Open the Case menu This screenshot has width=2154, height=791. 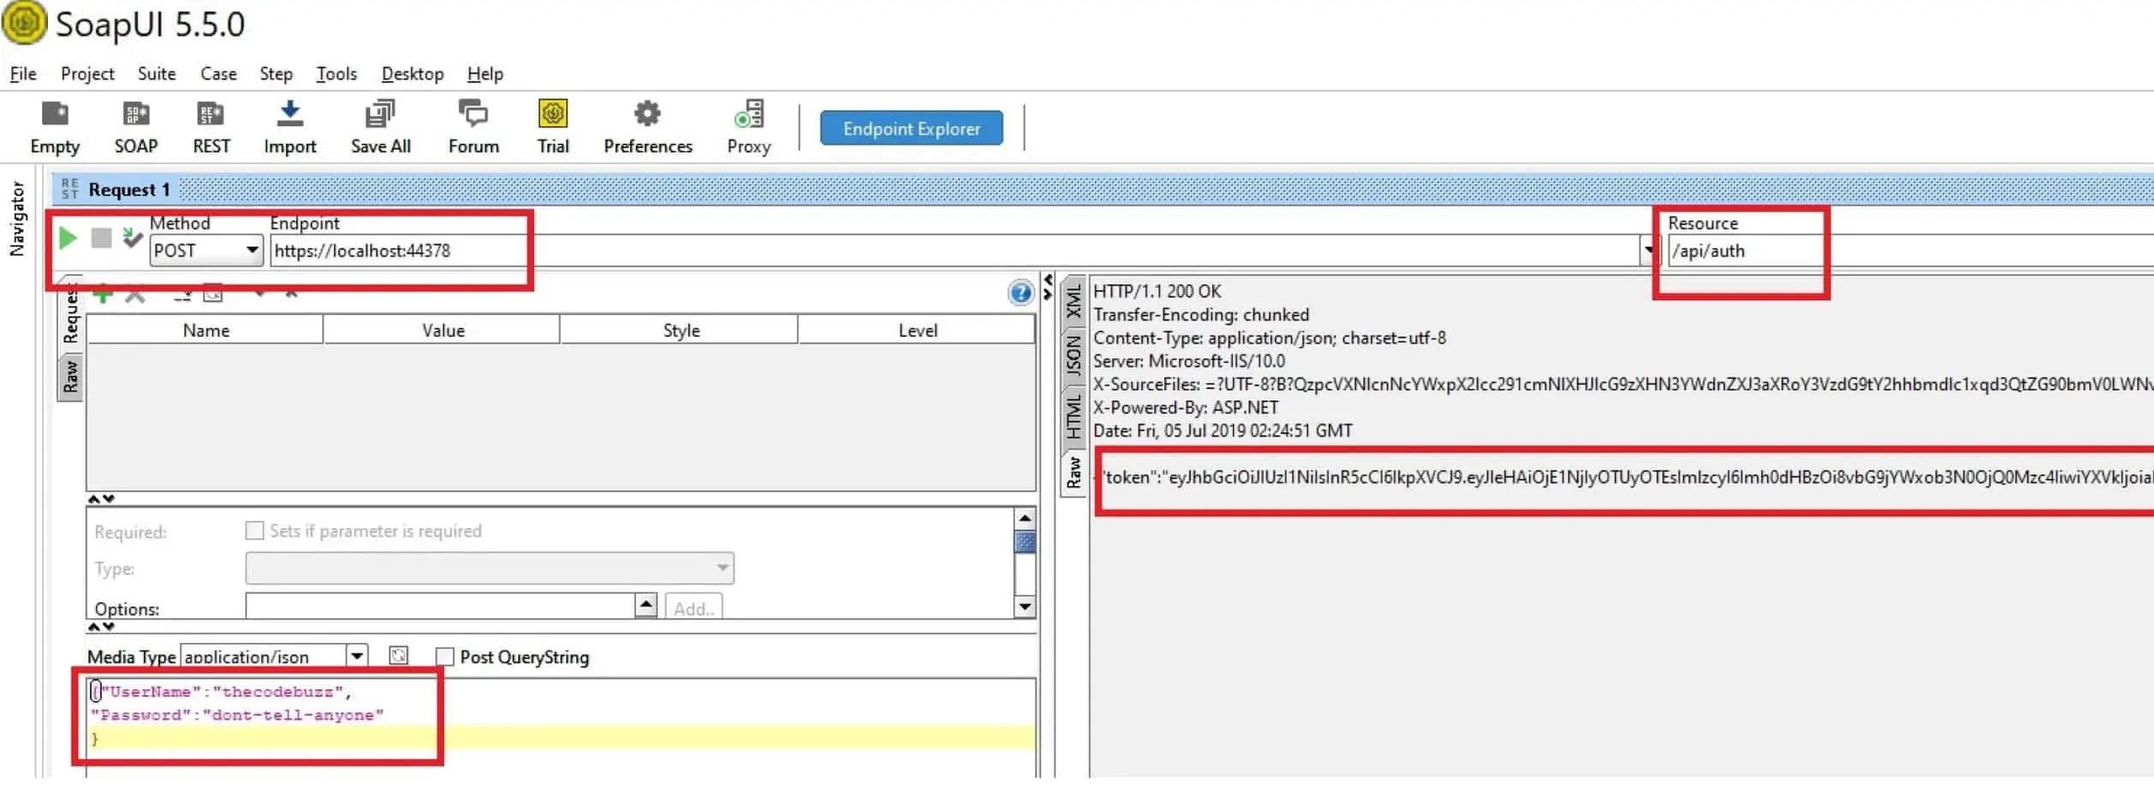[x=218, y=74]
